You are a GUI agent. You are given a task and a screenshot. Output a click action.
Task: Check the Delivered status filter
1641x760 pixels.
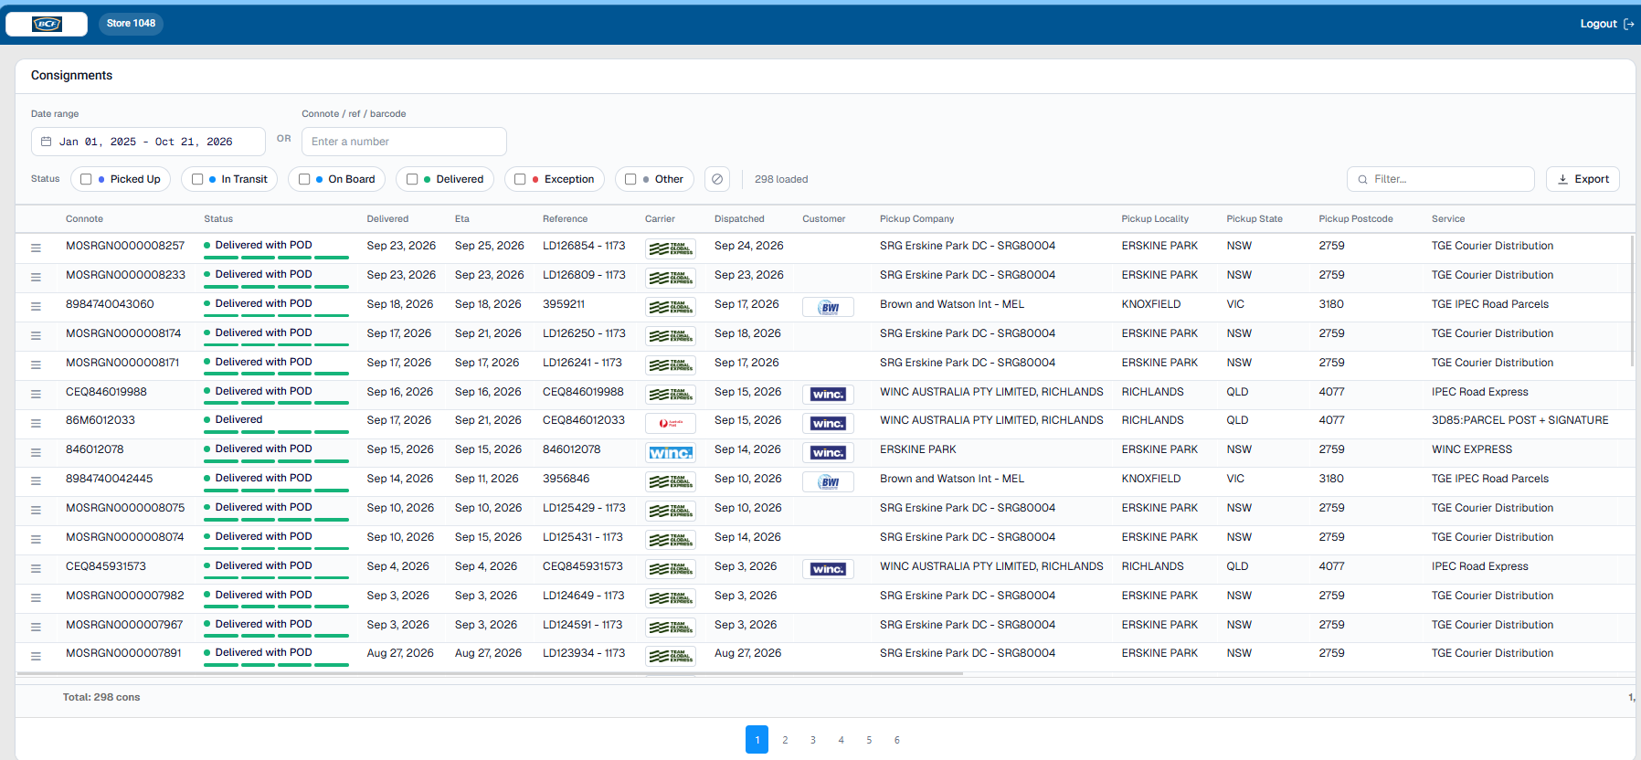[412, 179]
